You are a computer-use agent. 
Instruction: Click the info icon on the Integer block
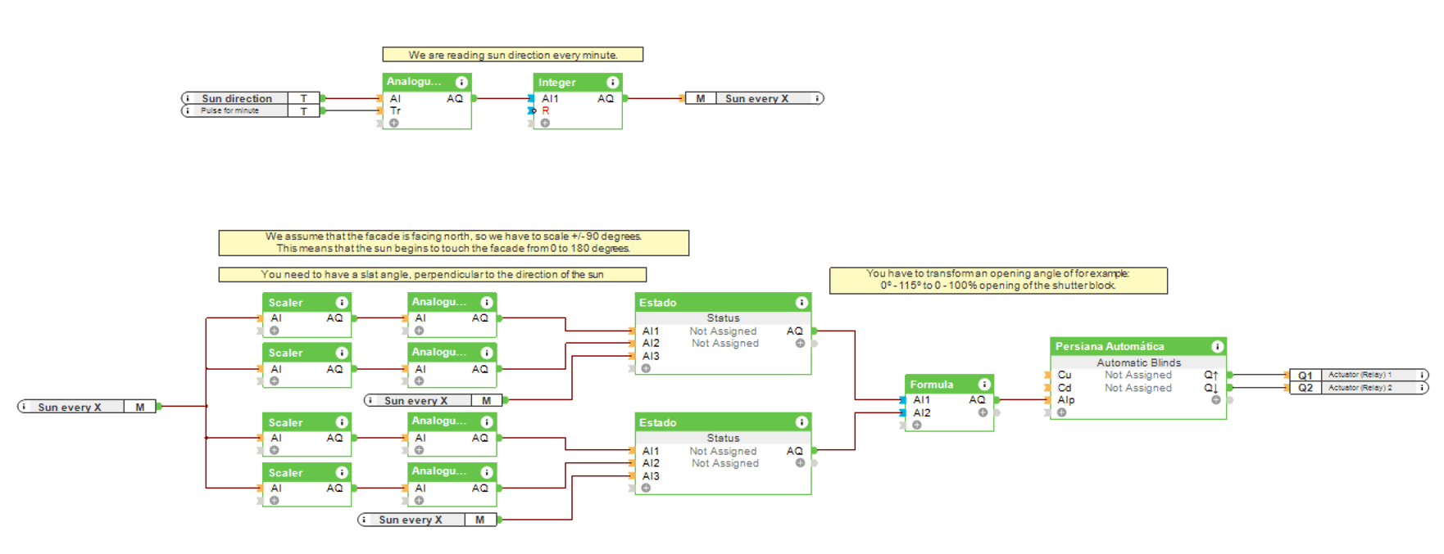point(612,83)
